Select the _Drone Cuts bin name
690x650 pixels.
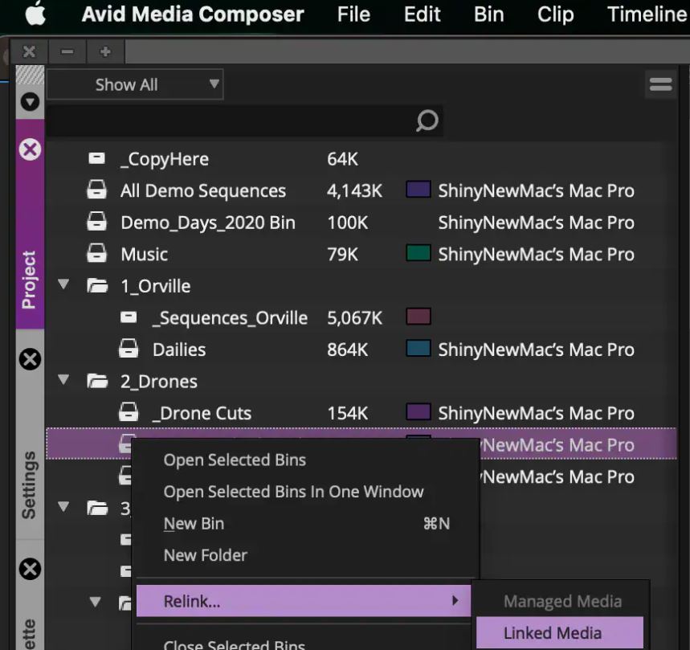point(202,413)
